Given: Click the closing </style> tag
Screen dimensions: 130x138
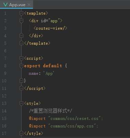Looking at the screenshot, I should coord(34,134).
